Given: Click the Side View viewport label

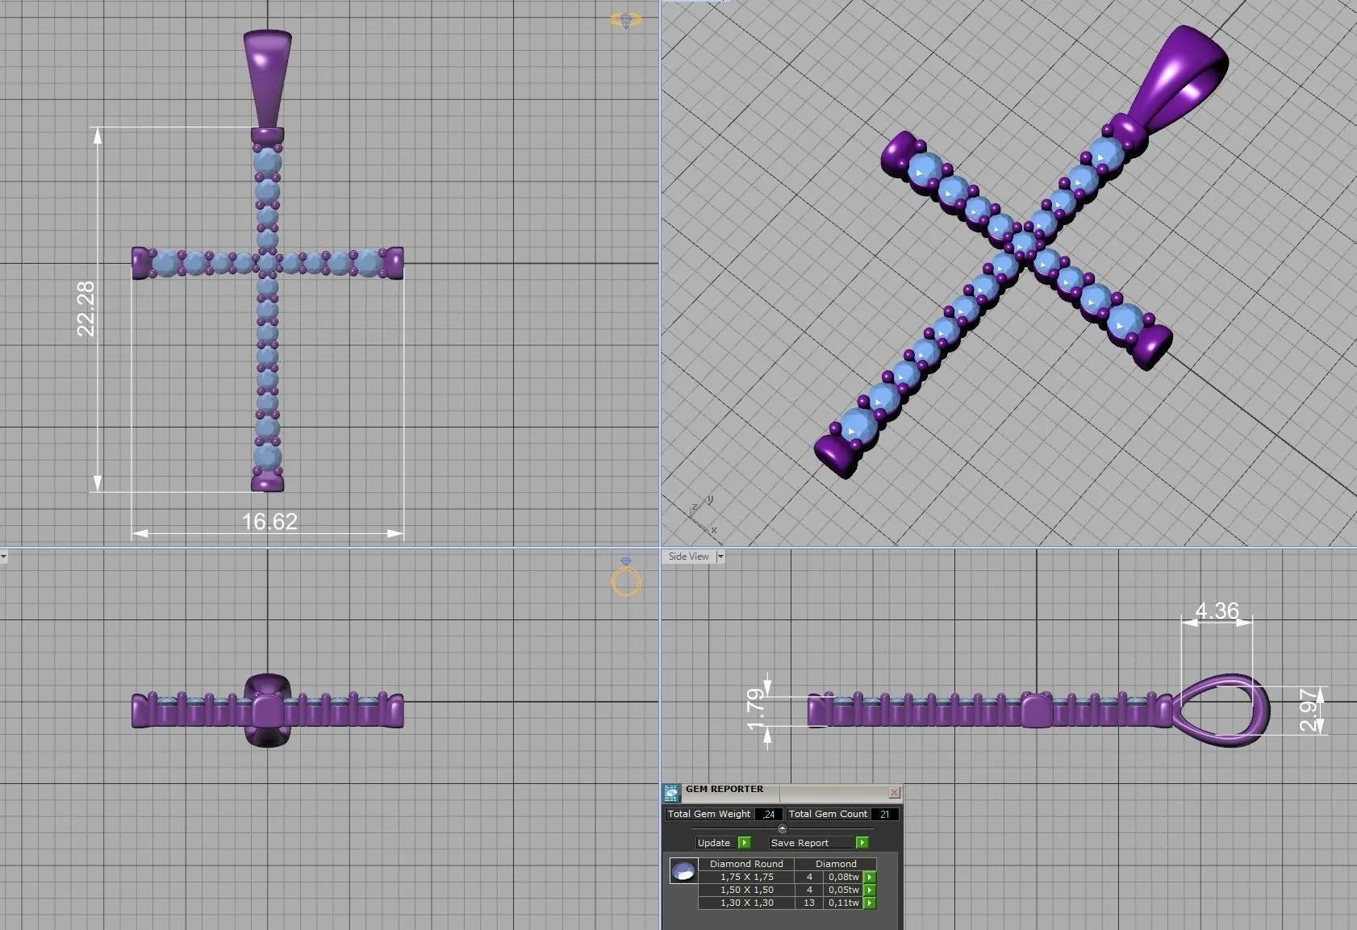Looking at the screenshot, I should tap(688, 557).
